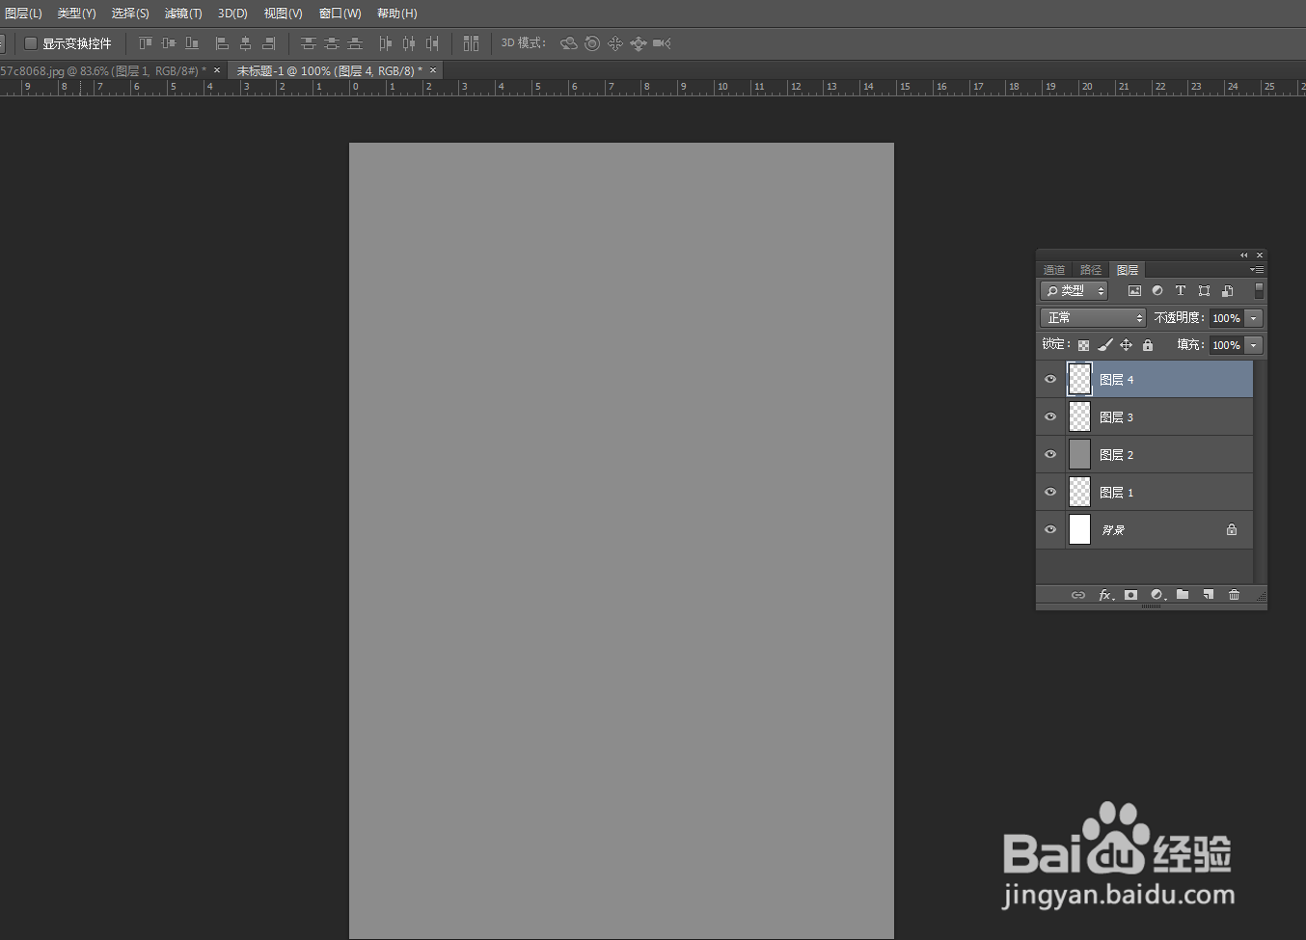This screenshot has height=940, width=1306.
Task: Toggle lock position icon
Action: click(x=1126, y=345)
